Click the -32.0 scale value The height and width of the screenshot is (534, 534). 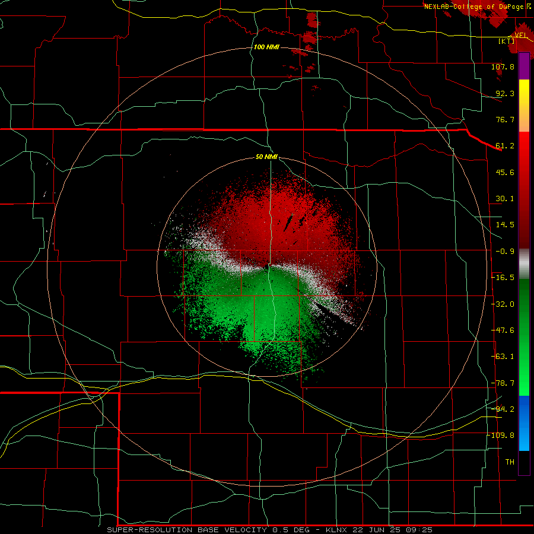(503, 304)
